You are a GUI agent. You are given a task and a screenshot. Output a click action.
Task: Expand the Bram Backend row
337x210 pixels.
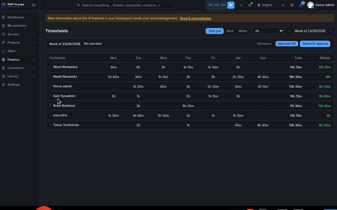pyautogui.click(x=50, y=106)
